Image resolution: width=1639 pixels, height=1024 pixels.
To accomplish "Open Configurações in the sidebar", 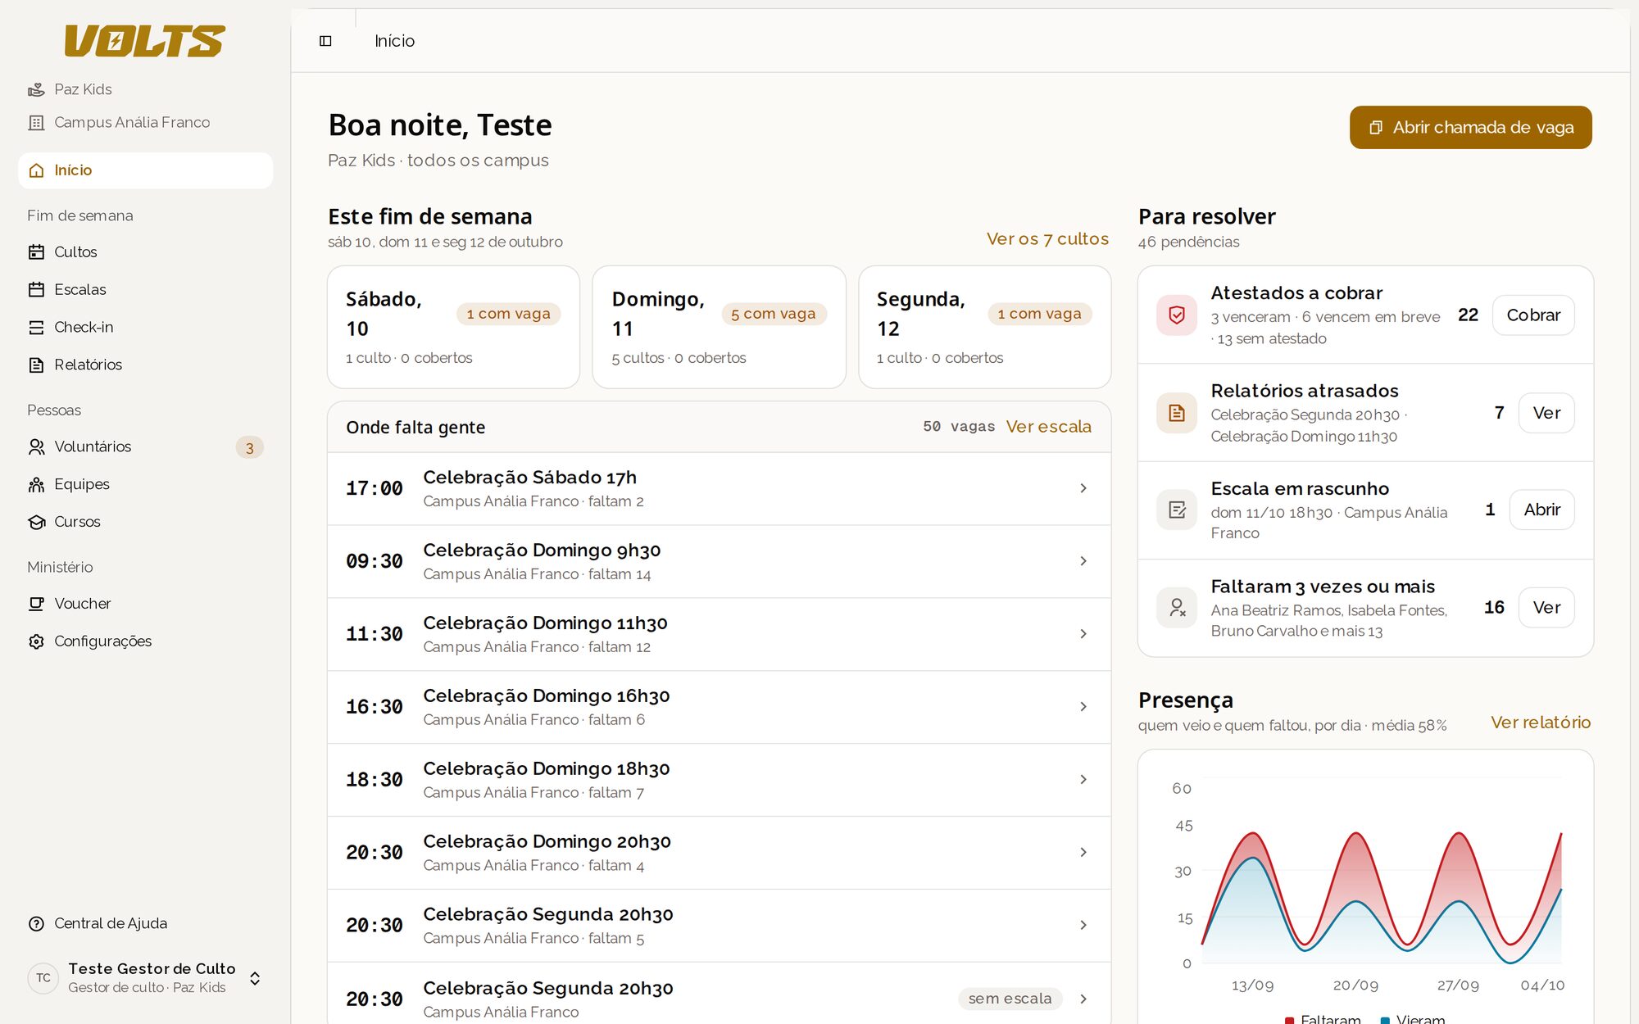I will tap(145, 641).
